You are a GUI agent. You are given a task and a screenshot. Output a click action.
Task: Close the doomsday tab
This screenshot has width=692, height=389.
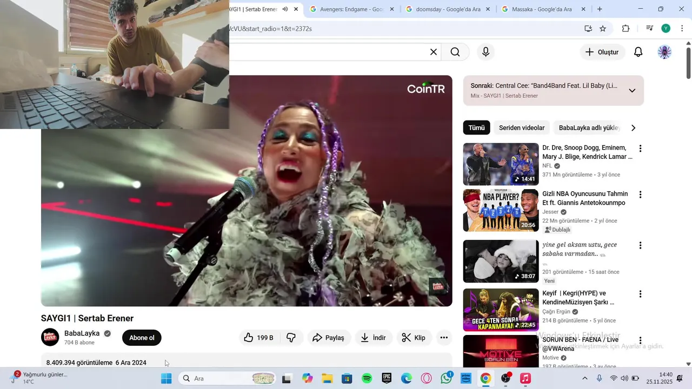pyautogui.click(x=488, y=9)
